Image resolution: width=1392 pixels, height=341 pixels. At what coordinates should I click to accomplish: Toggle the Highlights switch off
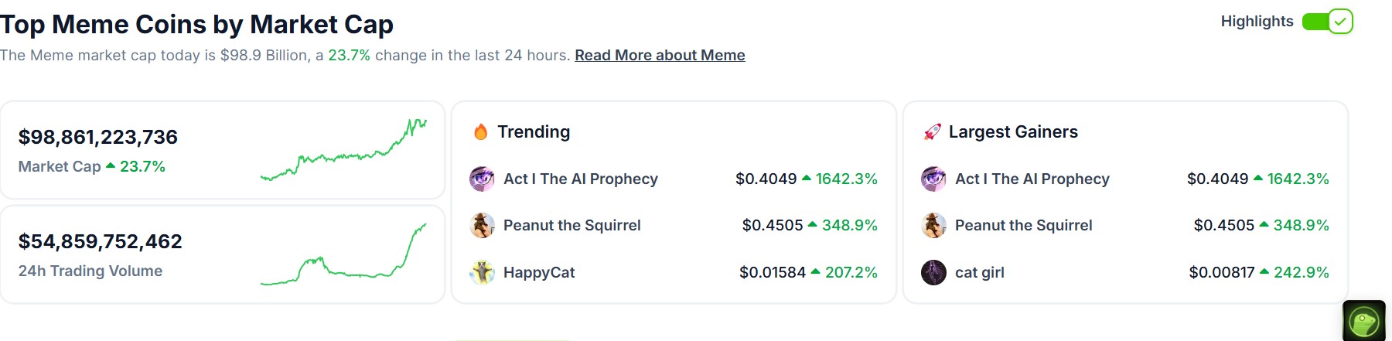tap(1327, 22)
